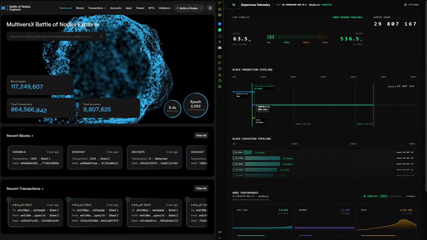Open the Validators page
This screenshot has height=240, width=427.
coord(164,8)
